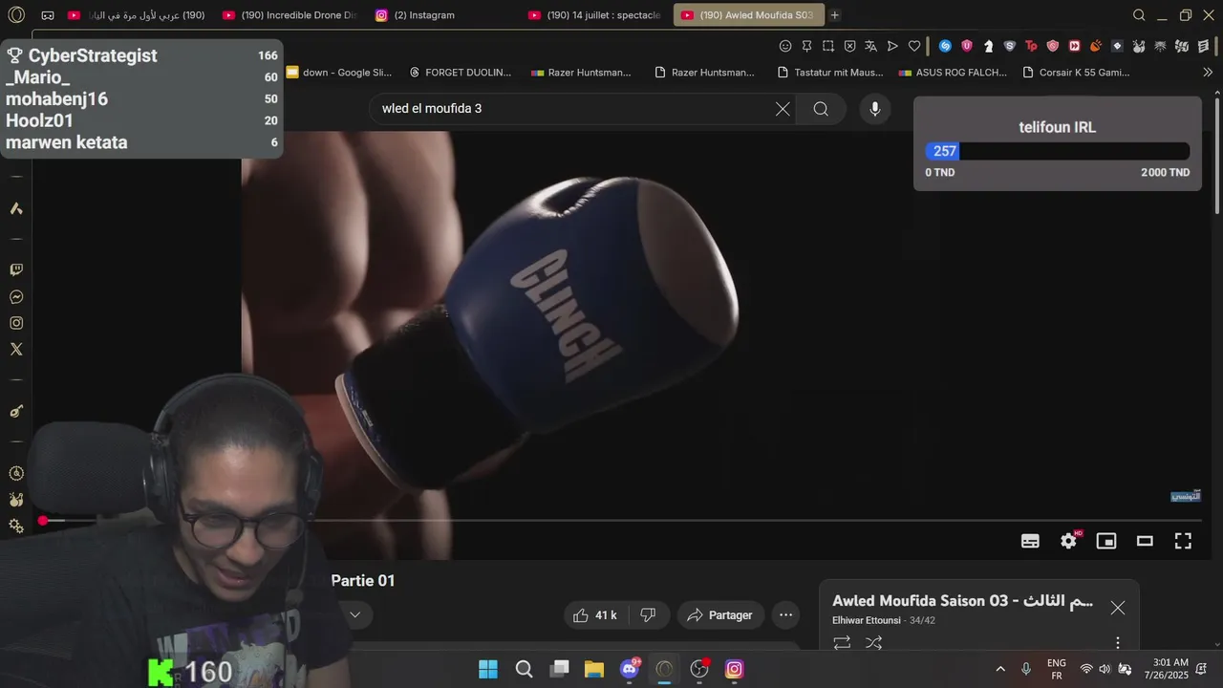This screenshot has width=1223, height=688.
Task: Toggle playlist shuffle
Action: pos(873,643)
